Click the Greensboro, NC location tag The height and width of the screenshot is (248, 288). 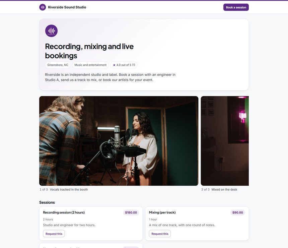coord(58,65)
